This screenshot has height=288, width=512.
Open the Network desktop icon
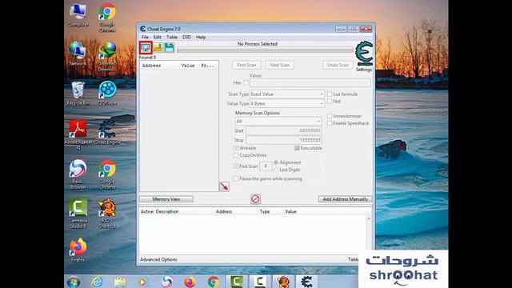click(x=78, y=54)
